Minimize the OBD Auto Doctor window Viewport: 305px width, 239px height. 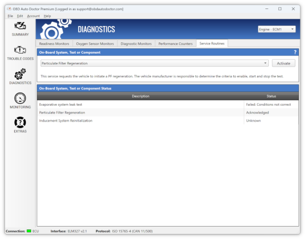(x=267, y=9)
